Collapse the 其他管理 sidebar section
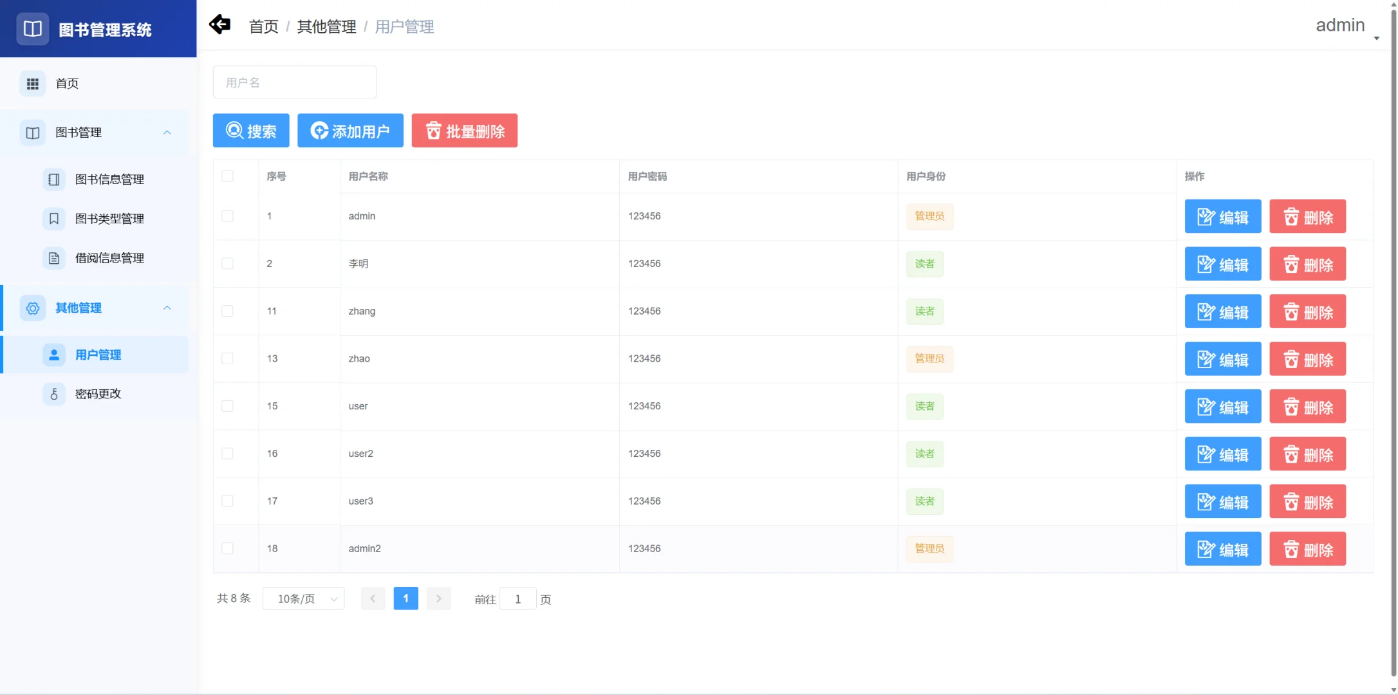 click(x=168, y=308)
